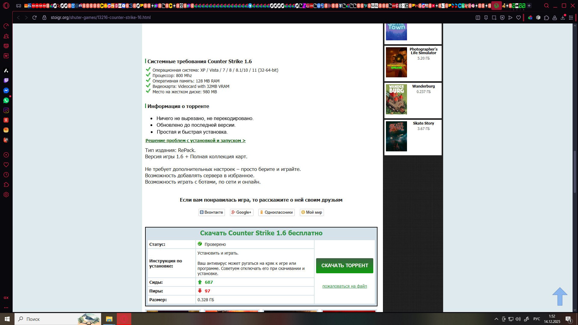Click the blue scroll-to-top arrow

[560, 296]
